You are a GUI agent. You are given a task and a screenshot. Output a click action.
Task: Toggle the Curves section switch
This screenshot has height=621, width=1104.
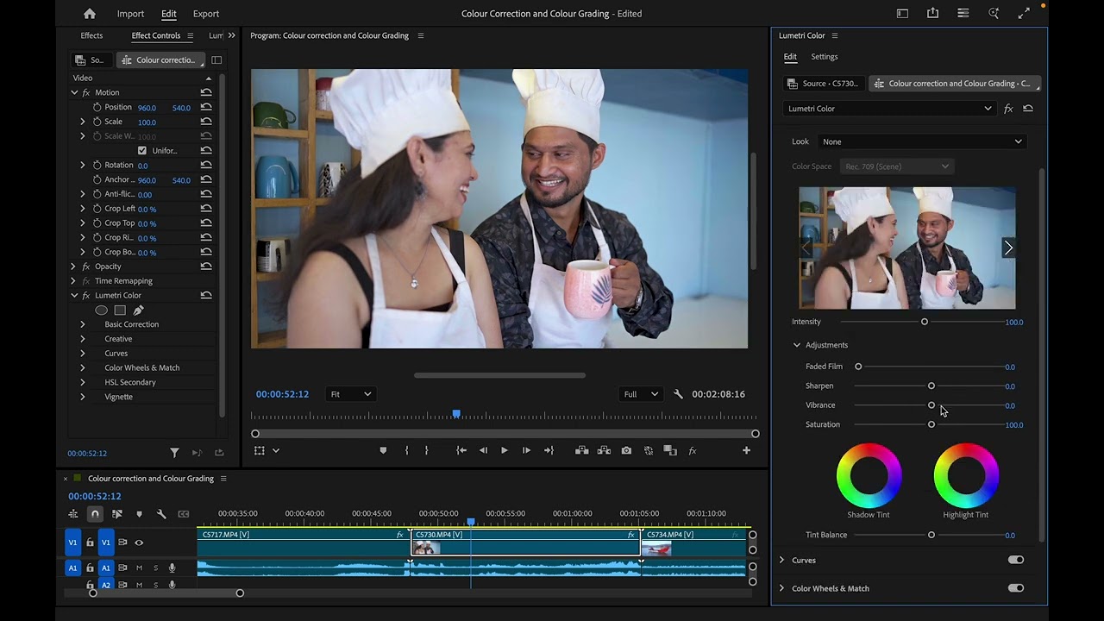[x=1016, y=560]
